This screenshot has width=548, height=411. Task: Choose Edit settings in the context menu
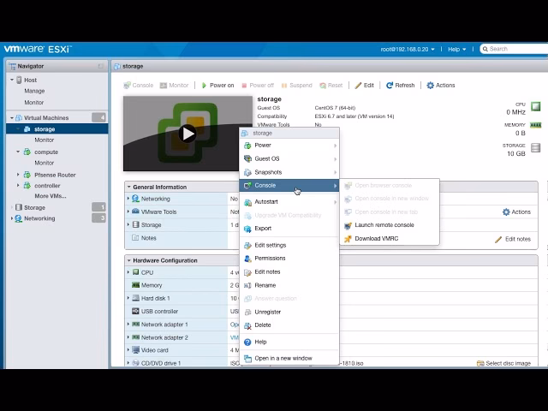coord(270,245)
